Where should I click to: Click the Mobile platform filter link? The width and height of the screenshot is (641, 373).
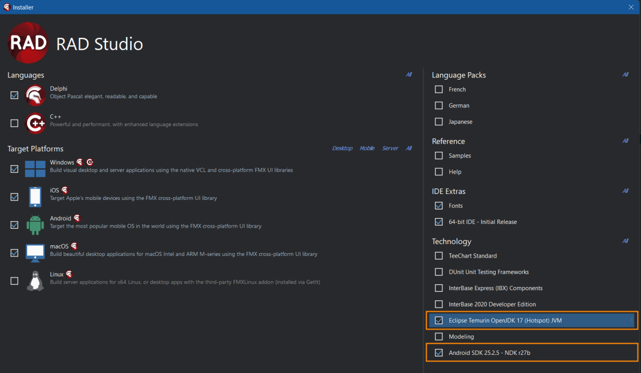point(367,148)
